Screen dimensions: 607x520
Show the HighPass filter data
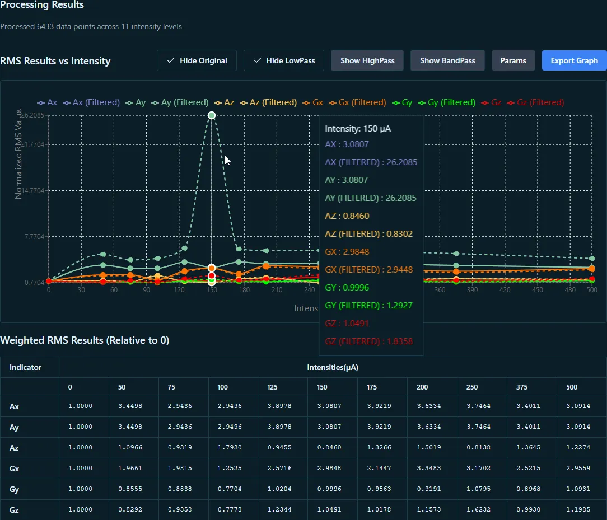367,60
